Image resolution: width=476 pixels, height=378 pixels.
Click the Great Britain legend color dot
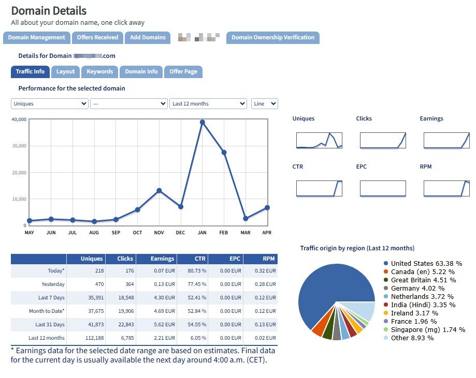[386, 280]
